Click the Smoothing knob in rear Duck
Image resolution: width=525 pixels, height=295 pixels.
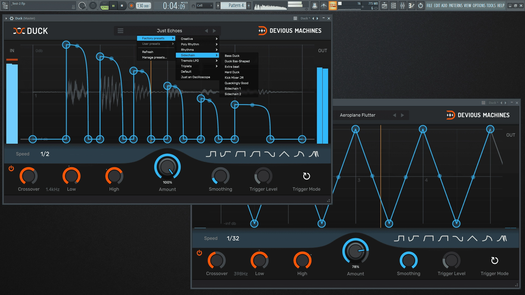click(x=409, y=261)
